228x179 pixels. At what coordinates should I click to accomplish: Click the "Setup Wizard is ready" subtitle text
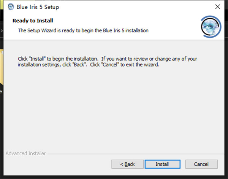point(83,30)
